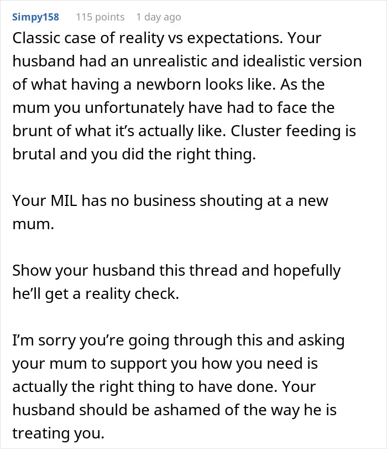Open the Simpy158 user profile link
Image resolution: width=387 pixels, height=449 pixels.
(35, 17)
